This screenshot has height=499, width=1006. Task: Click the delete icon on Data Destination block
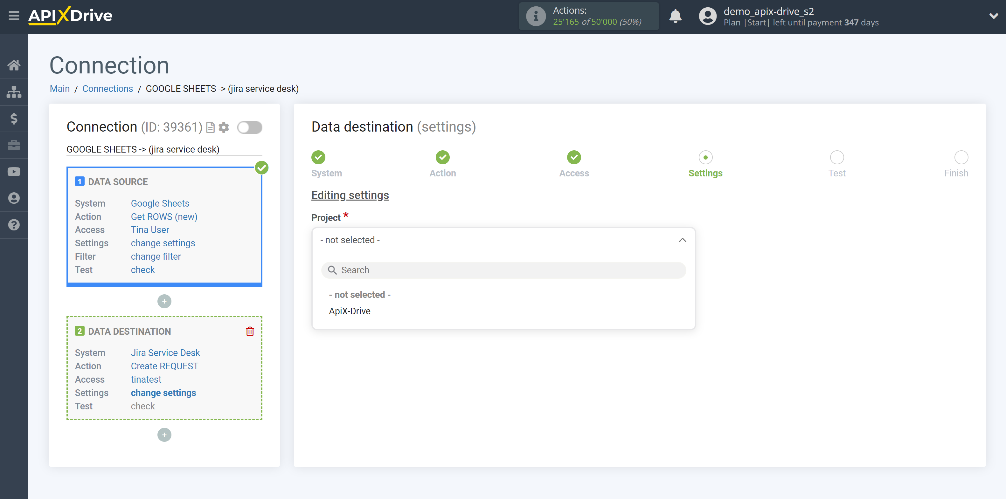[250, 331]
